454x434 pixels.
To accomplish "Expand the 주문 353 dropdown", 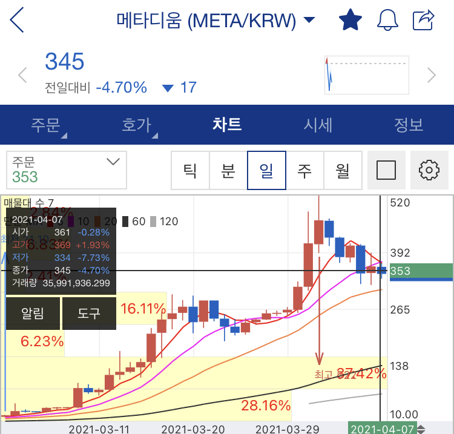I will point(67,170).
